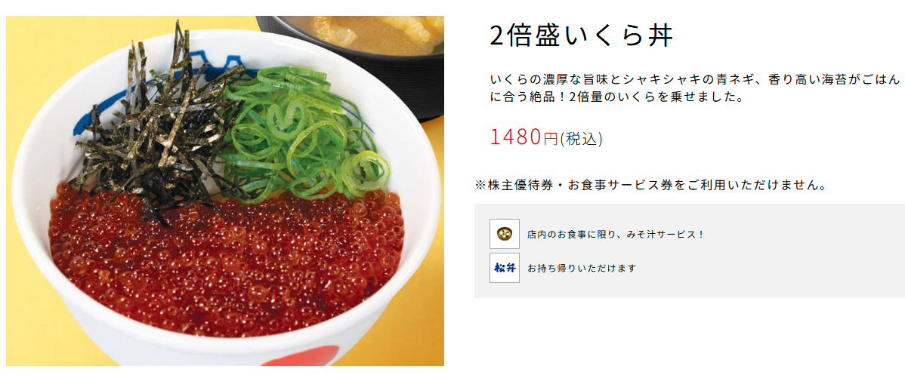This screenshot has width=905, height=378.
Task: Click the red 1480円 price
Action: (x=524, y=137)
